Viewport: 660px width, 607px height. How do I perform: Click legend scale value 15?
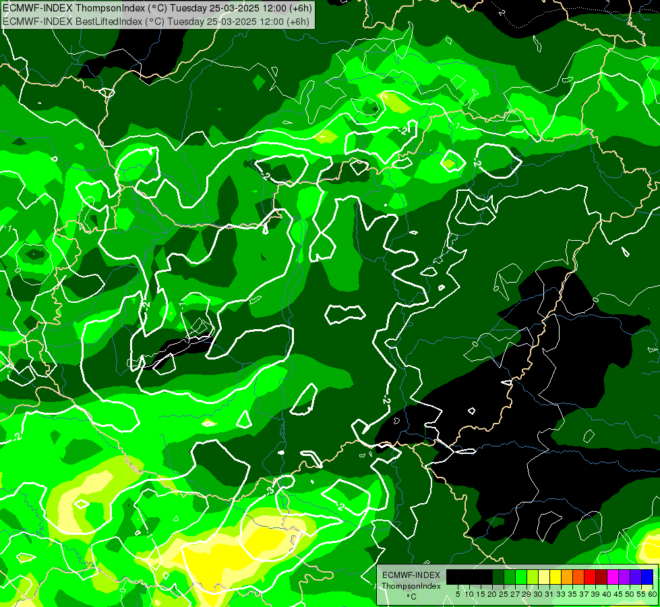(x=481, y=594)
